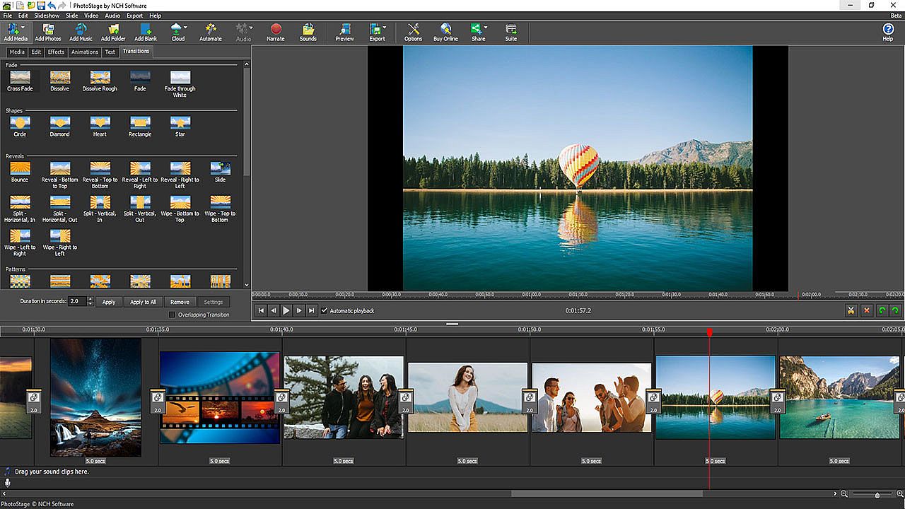Click the Add Photos toolbar icon

point(48,32)
